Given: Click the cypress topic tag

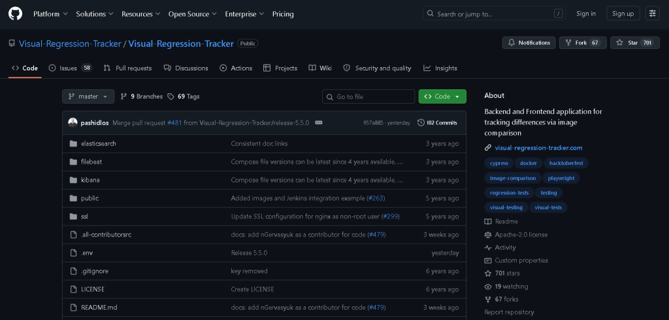Looking at the screenshot, I should click(x=498, y=163).
